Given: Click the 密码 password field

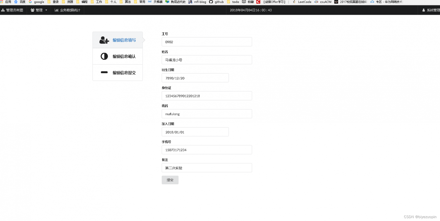Looking at the screenshot, I should 207,114.
